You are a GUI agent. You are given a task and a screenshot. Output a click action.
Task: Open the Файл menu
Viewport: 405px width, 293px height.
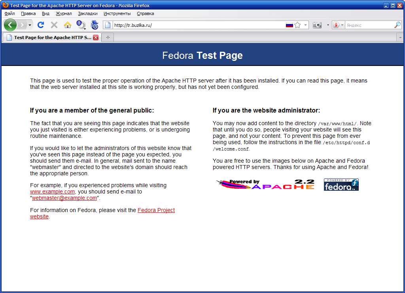point(9,13)
